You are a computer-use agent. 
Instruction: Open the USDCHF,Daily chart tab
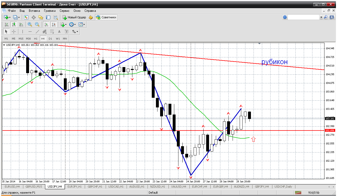pos(283,187)
